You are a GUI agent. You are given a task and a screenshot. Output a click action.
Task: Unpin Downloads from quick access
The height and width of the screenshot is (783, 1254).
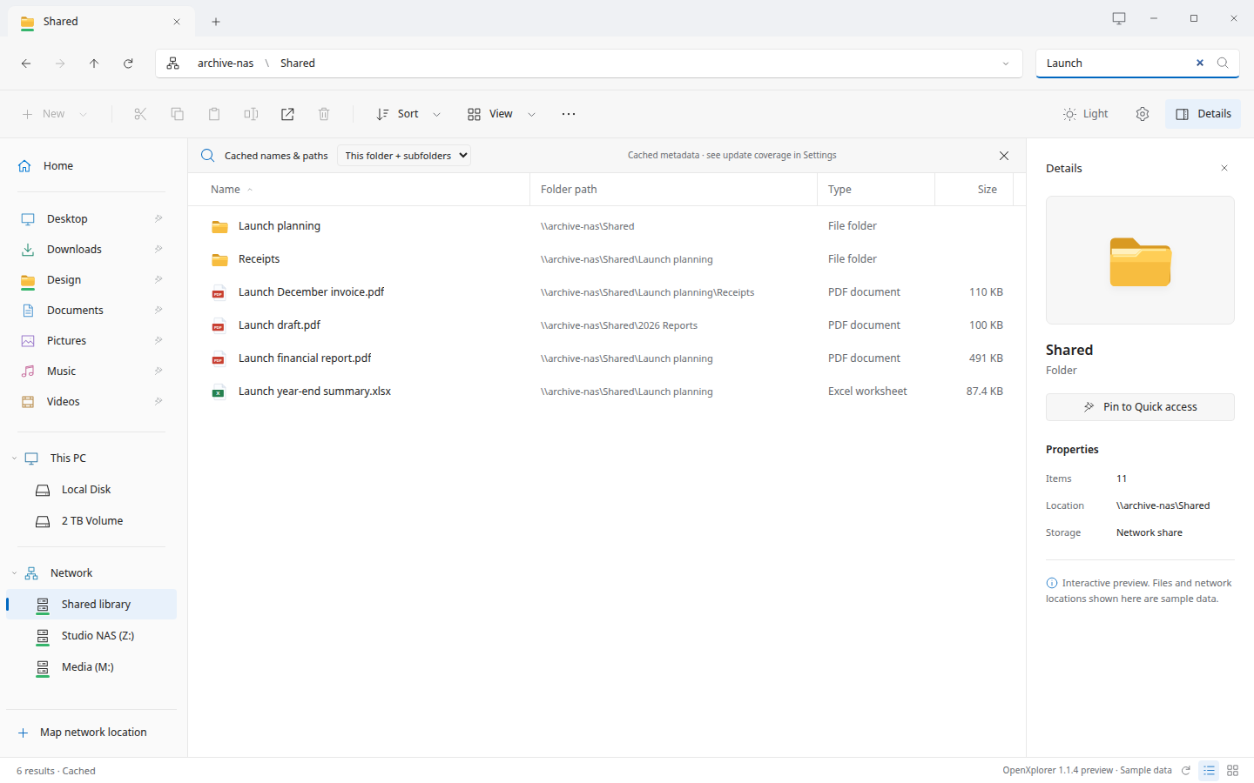[x=158, y=249]
